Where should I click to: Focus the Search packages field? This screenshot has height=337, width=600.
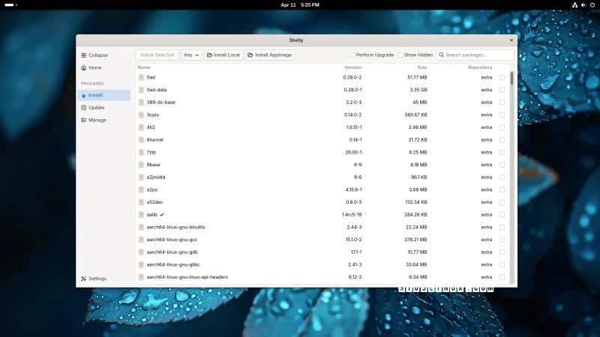pos(475,55)
